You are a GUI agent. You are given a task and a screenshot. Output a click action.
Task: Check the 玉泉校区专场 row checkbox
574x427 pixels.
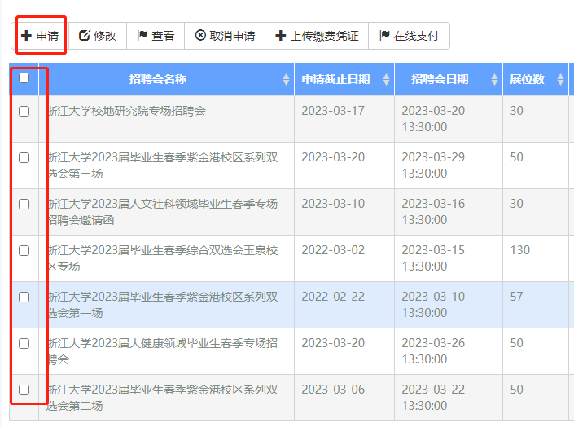(24, 250)
